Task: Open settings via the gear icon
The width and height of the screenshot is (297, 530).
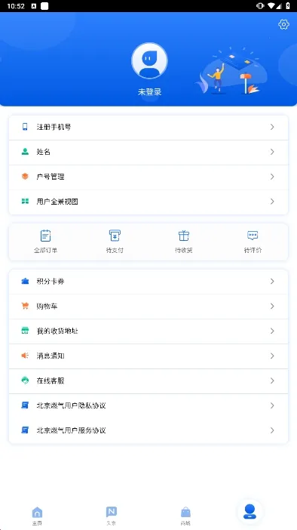Action: (x=283, y=24)
